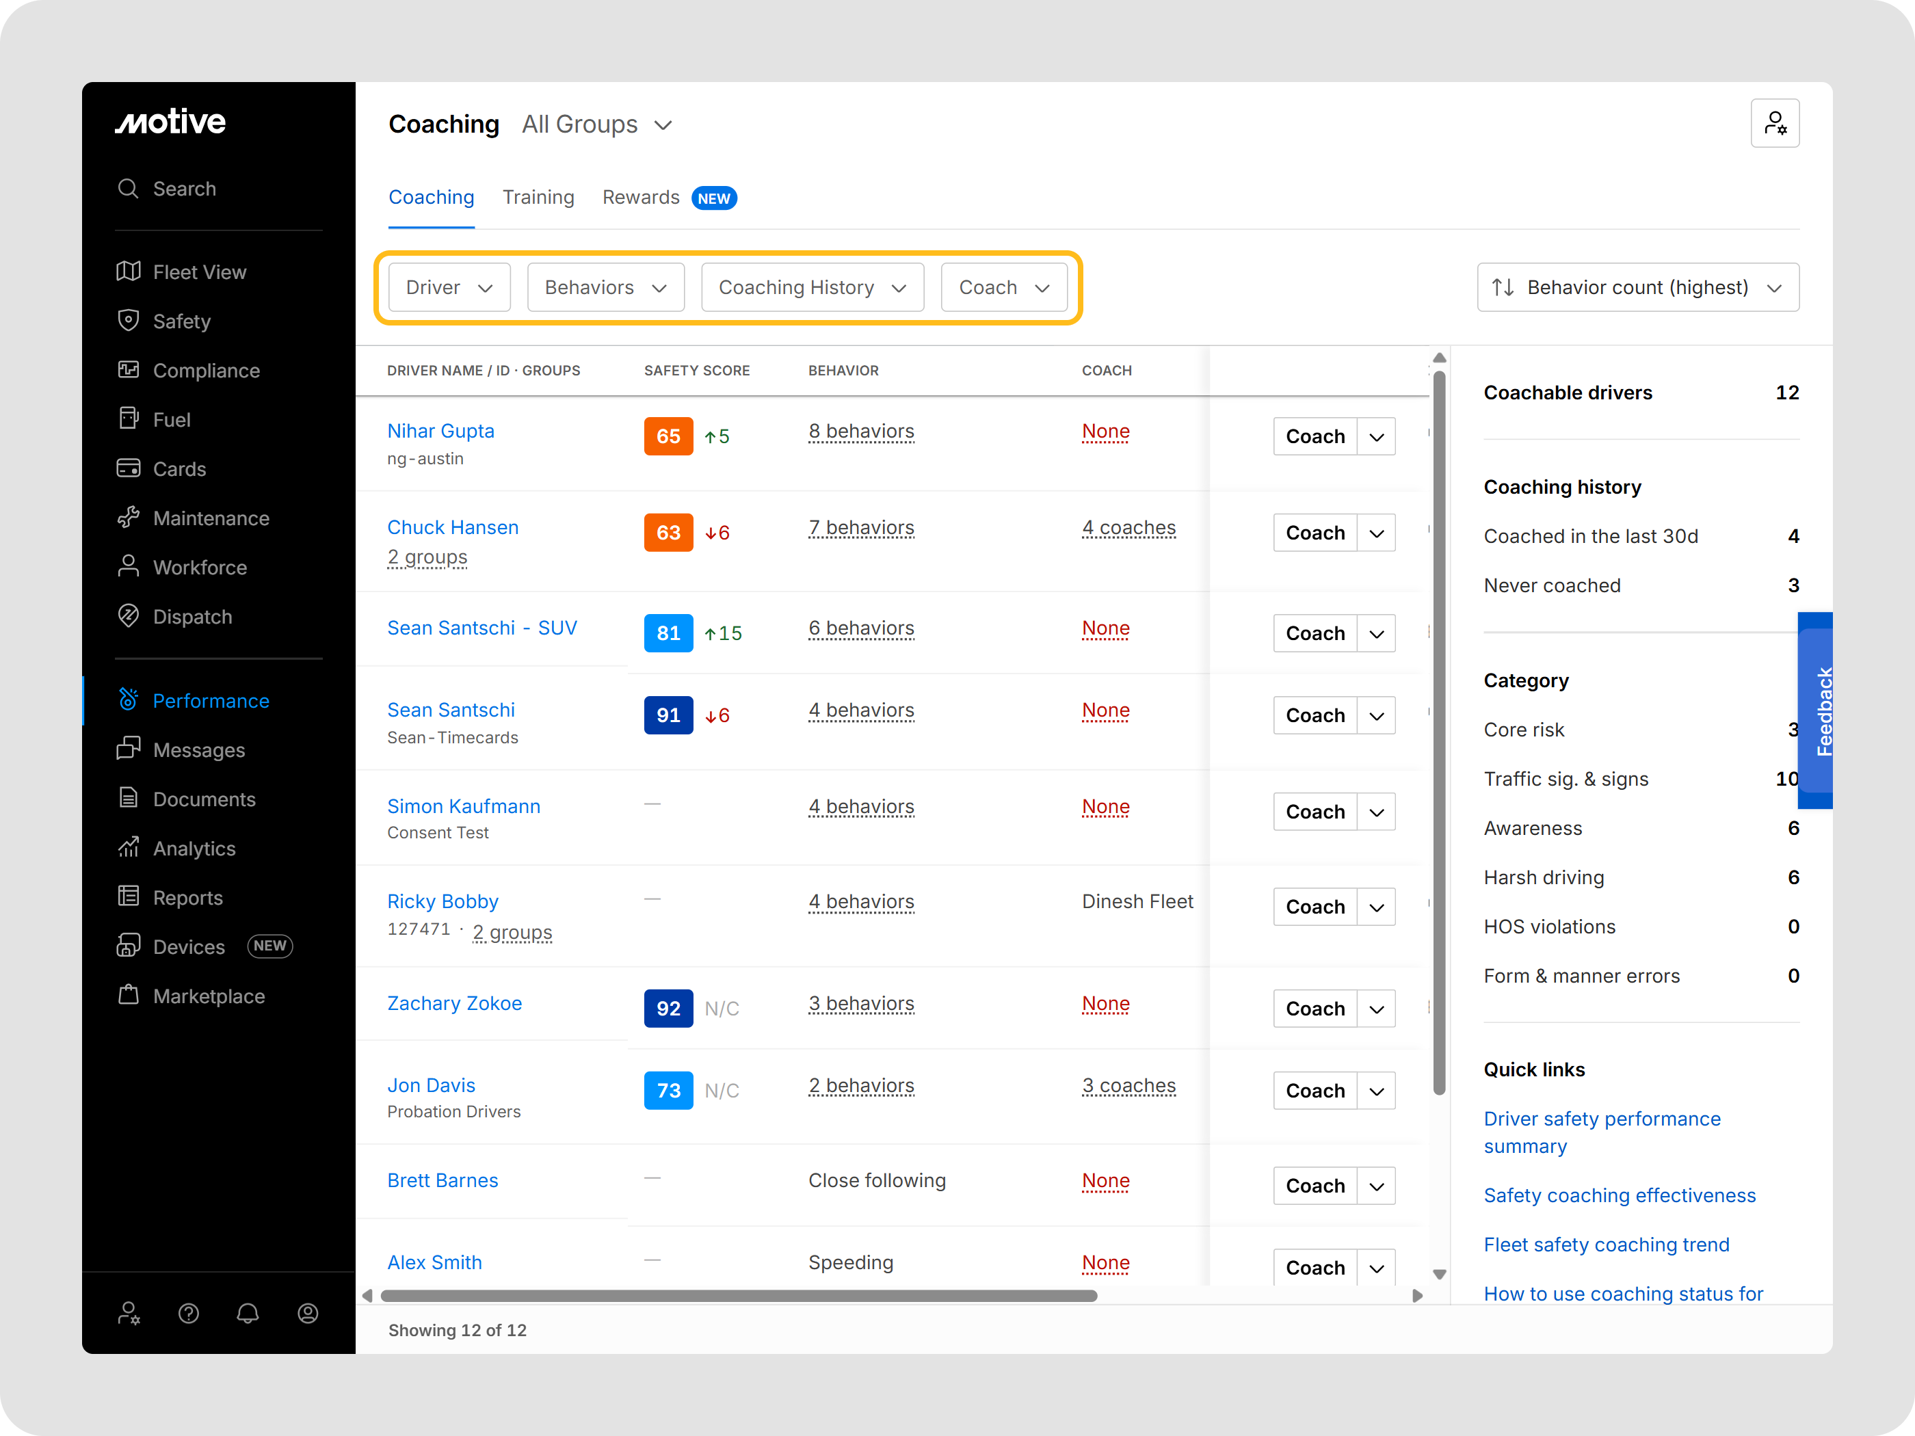Open the Fleet View map icon

click(x=128, y=271)
